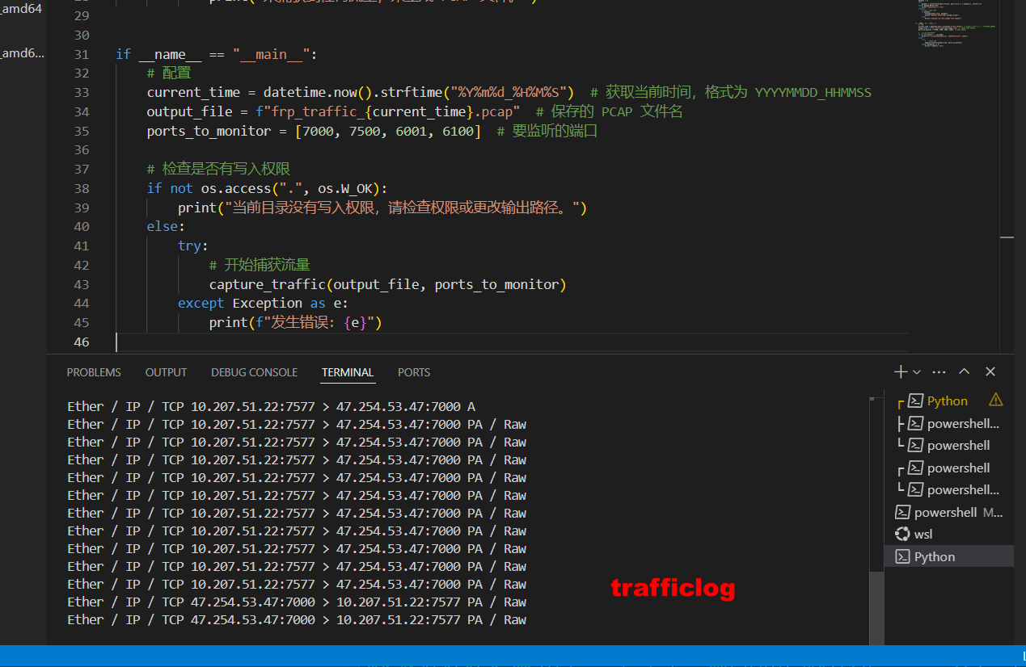Click the "try:" keyword on line 41
This screenshot has height=667, width=1026.
pyautogui.click(x=193, y=245)
